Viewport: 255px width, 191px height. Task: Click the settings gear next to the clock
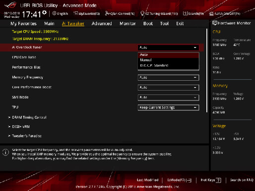(x=44, y=12)
